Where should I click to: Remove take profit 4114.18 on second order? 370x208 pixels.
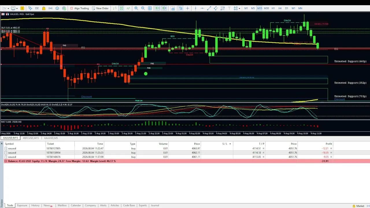tap(263, 153)
